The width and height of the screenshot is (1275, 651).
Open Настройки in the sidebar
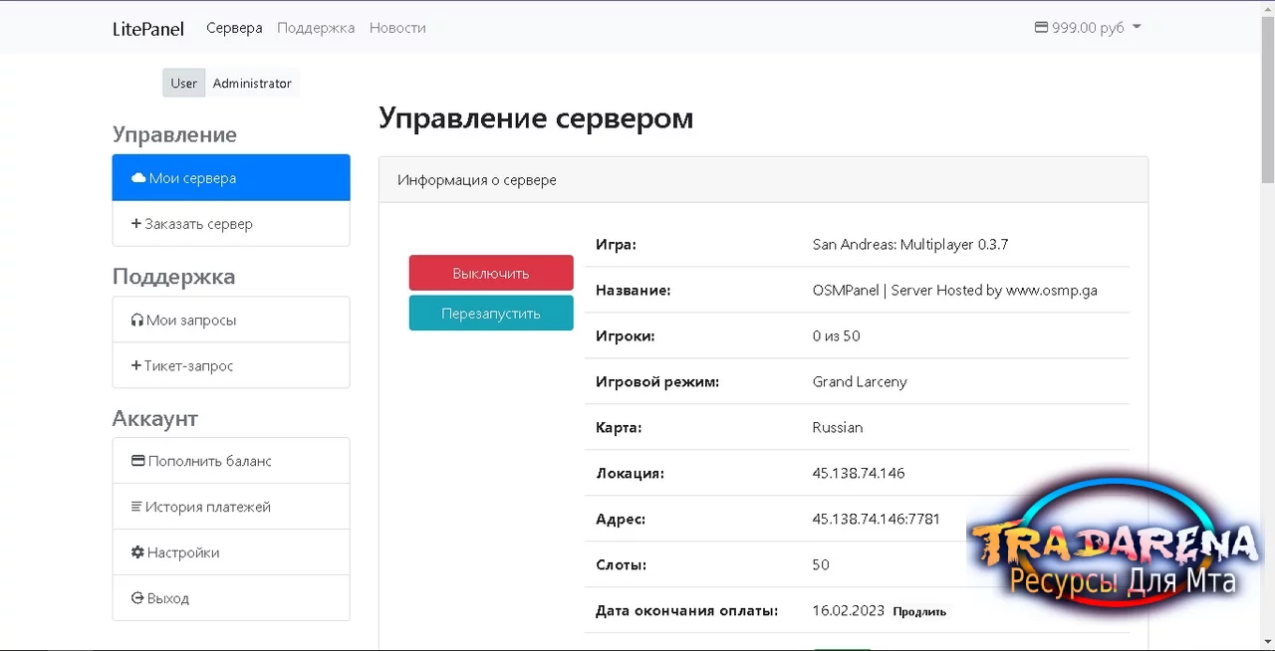tap(231, 552)
